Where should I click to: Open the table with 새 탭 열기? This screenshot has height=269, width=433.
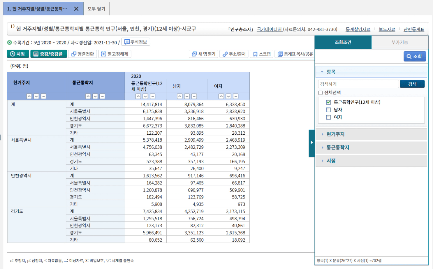204,54
